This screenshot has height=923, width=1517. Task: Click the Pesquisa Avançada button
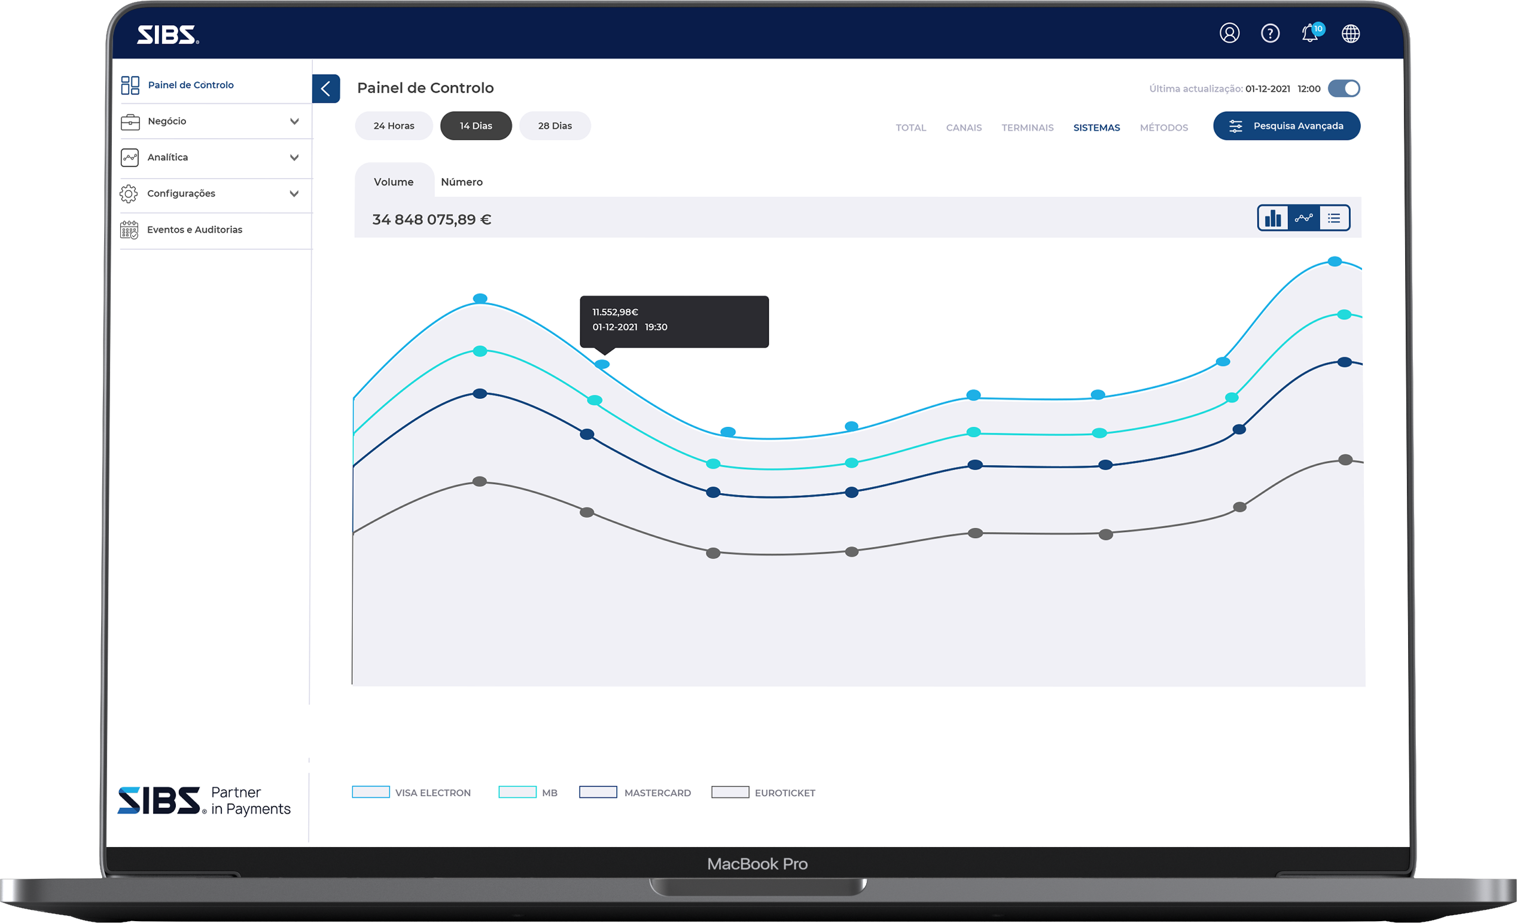point(1286,126)
